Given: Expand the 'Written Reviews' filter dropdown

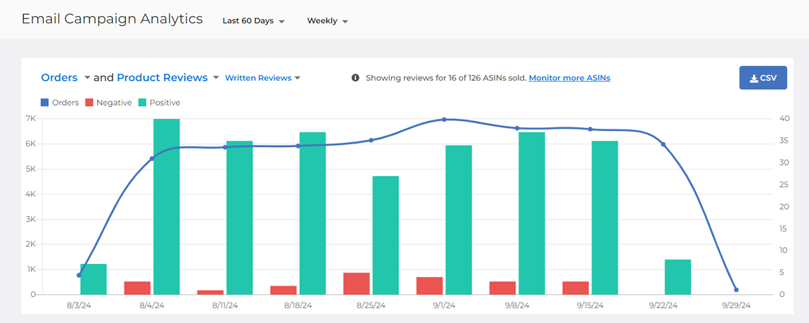Looking at the screenshot, I should click(x=262, y=78).
